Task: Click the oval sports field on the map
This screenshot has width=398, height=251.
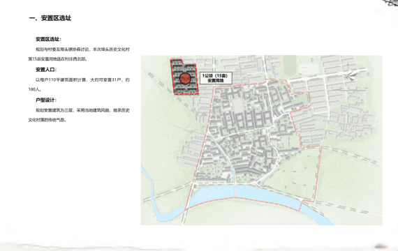Action: coord(290,65)
